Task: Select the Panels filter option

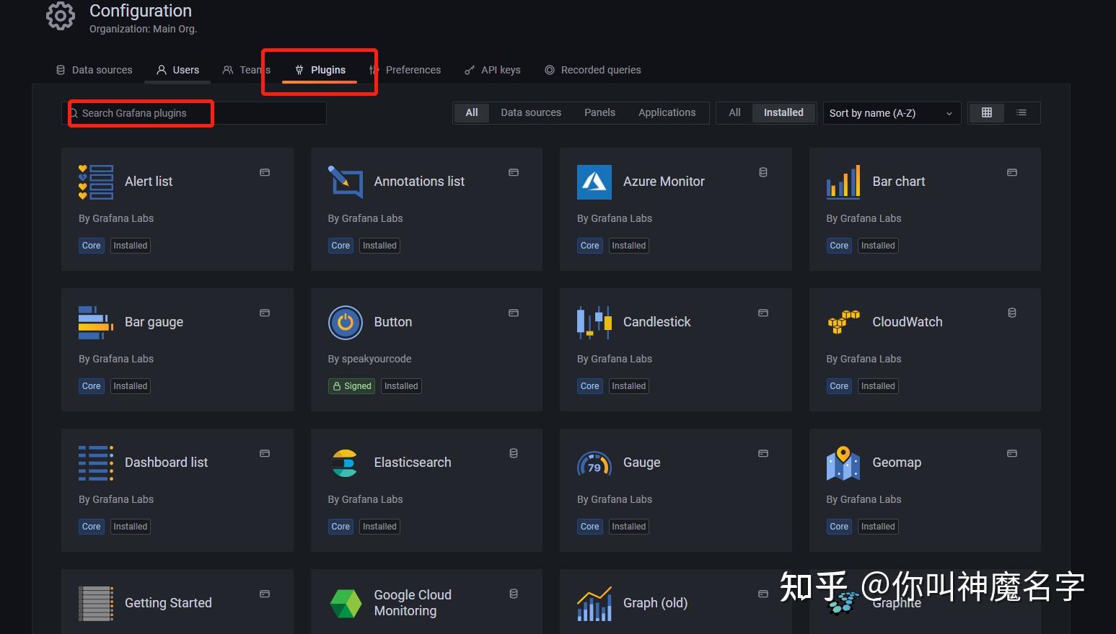Action: point(599,112)
